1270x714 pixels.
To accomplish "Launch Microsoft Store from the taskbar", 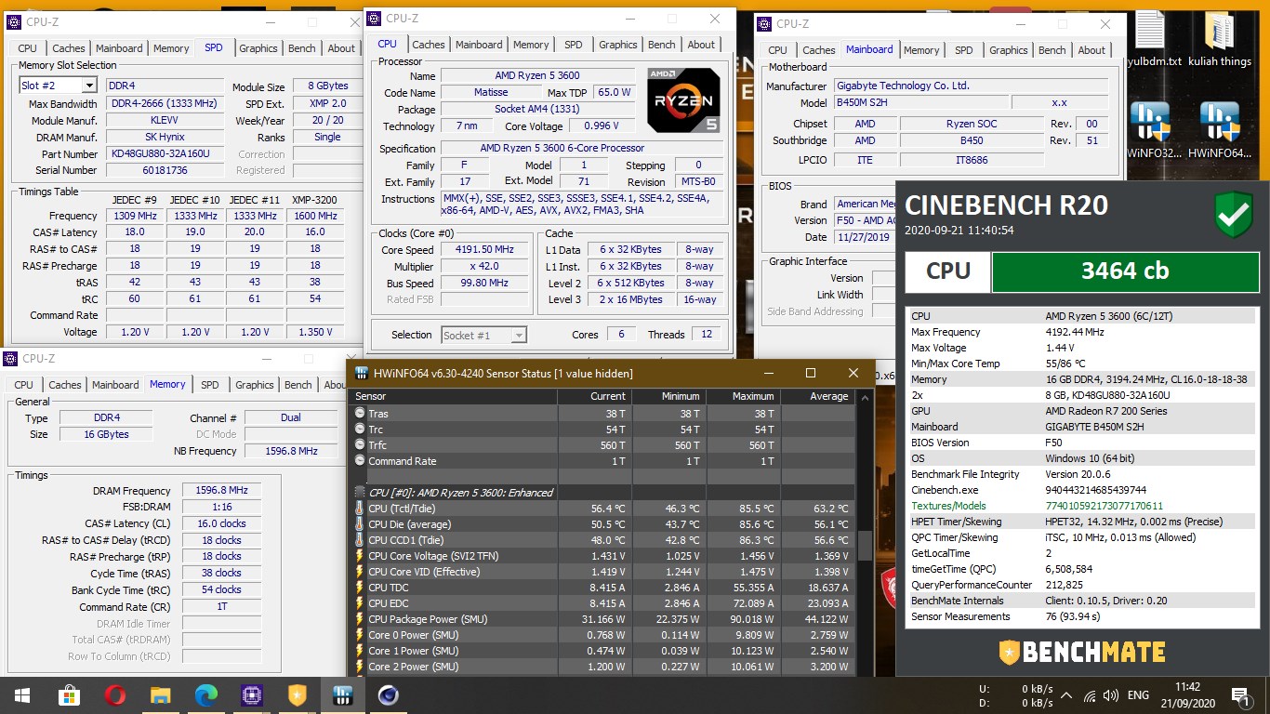I will (70, 694).
